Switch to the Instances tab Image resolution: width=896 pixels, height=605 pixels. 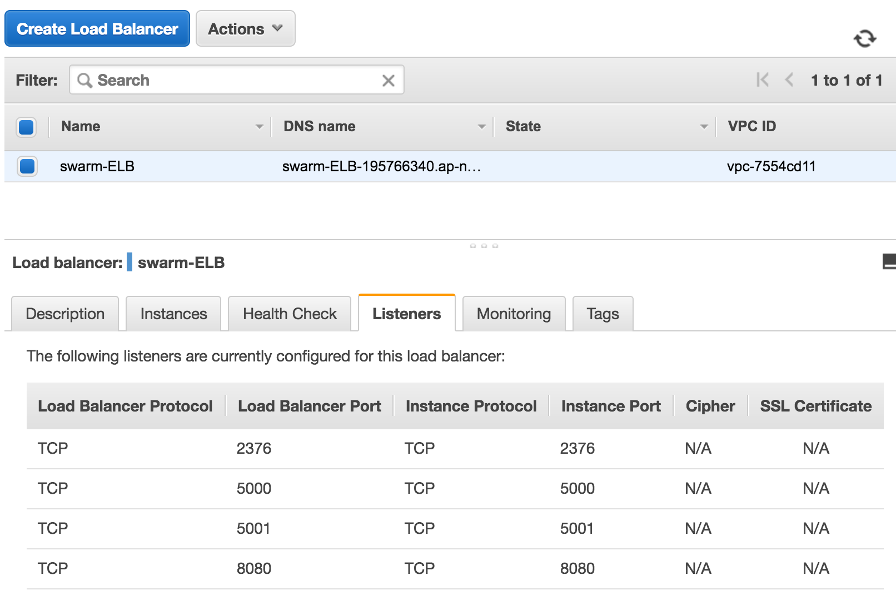[x=173, y=314]
